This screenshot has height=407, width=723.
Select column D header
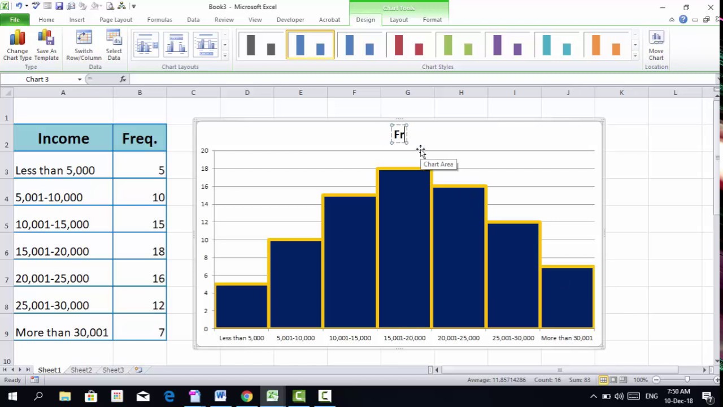click(247, 93)
